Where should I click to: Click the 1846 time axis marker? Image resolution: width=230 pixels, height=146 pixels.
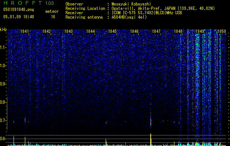134,31
